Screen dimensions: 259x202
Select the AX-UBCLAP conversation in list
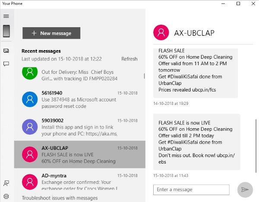point(79,155)
